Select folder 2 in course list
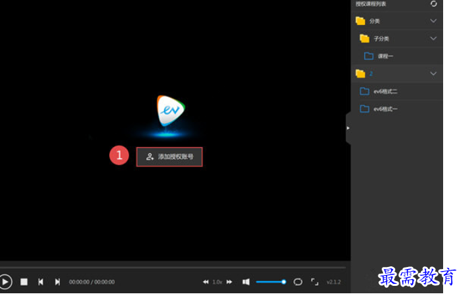 397,73
